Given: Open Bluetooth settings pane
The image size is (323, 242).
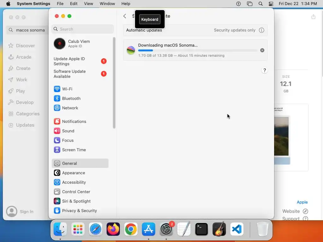Looking at the screenshot, I should [80, 98].
